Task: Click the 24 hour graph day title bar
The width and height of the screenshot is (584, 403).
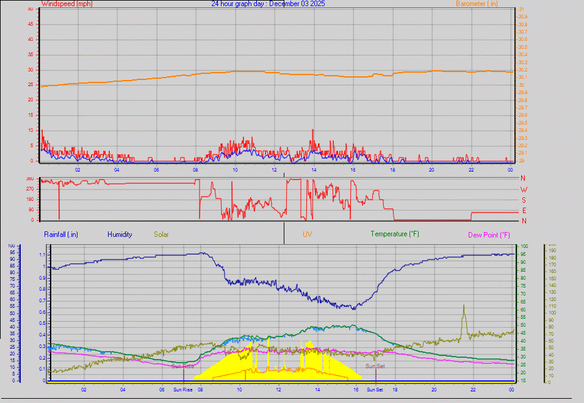Action: coord(269,4)
